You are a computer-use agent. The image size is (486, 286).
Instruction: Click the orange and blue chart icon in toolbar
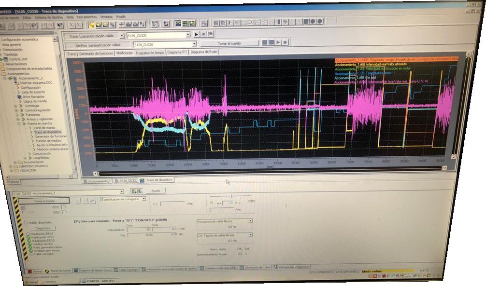pos(166,24)
